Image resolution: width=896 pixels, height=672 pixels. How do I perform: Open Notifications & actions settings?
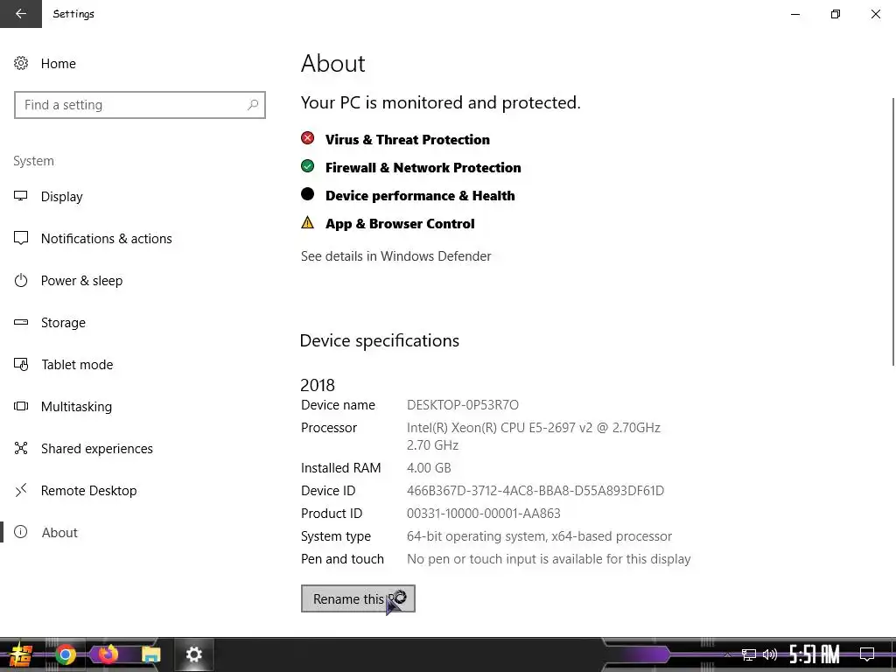pyautogui.click(x=106, y=239)
